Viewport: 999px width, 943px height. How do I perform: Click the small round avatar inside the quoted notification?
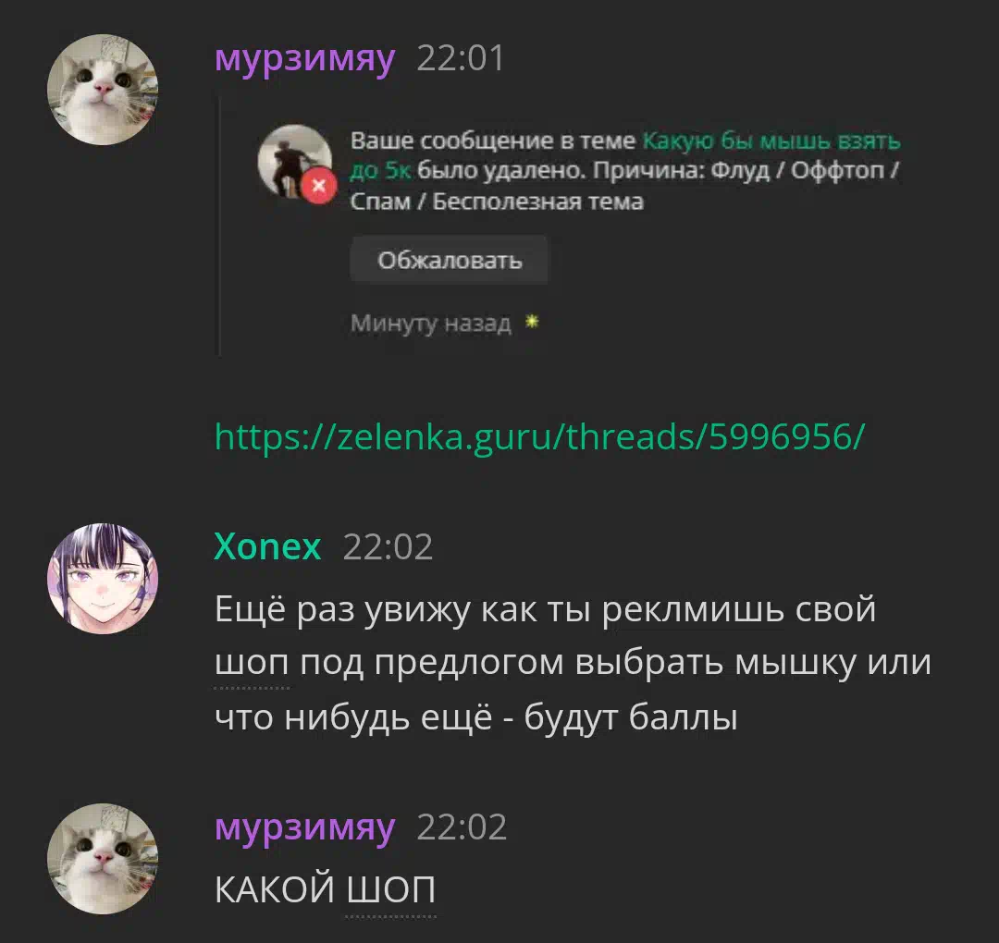295,162
